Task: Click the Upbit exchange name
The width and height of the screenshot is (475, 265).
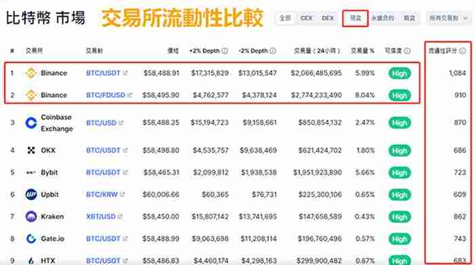Action: click(x=50, y=195)
